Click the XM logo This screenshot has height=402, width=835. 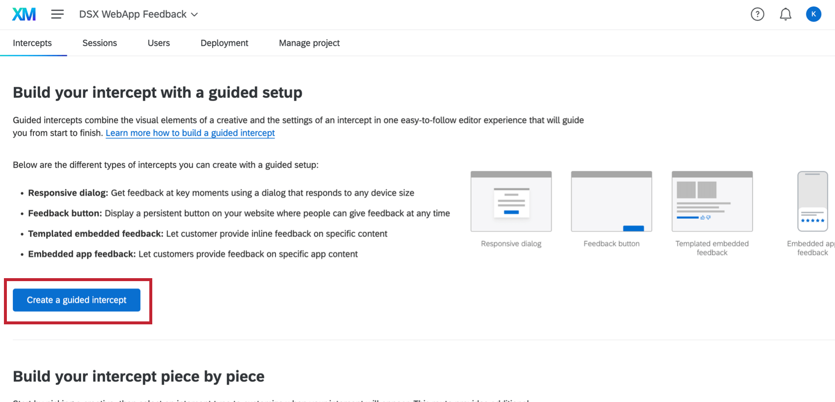point(23,14)
